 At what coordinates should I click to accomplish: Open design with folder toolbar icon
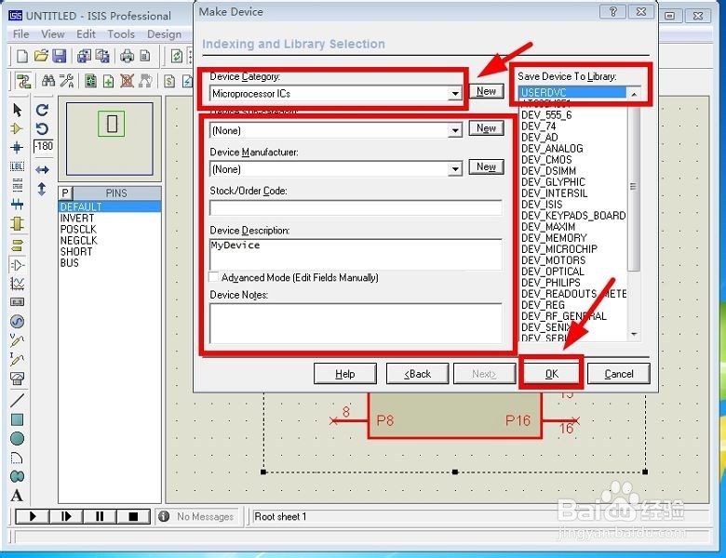pyautogui.click(x=41, y=56)
